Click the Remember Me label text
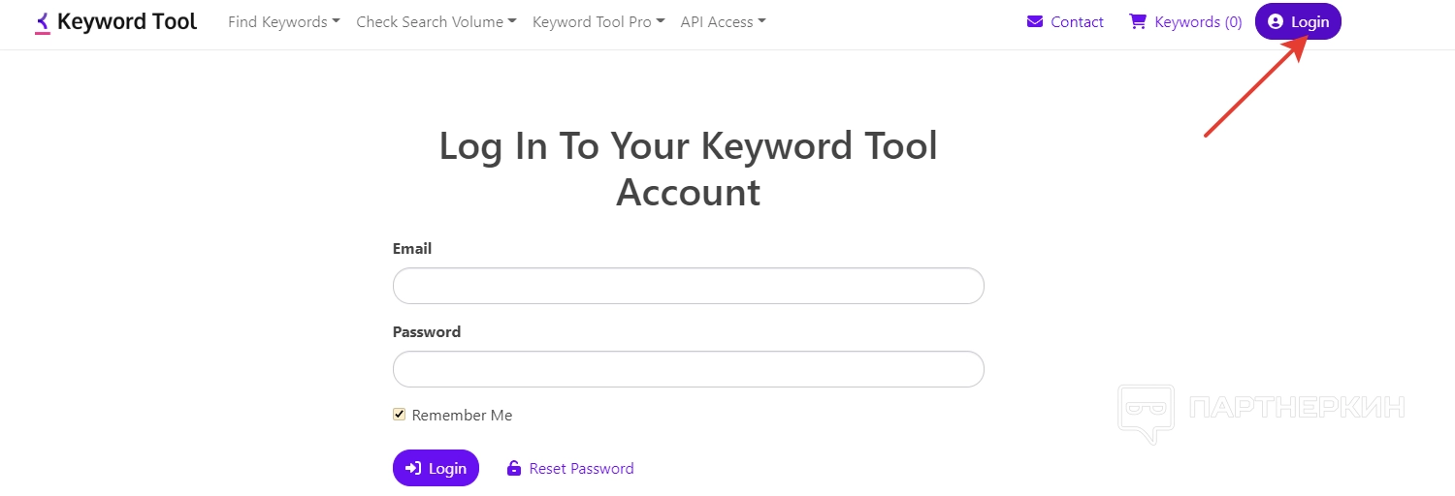This screenshot has height=496, width=1455. point(462,415)
